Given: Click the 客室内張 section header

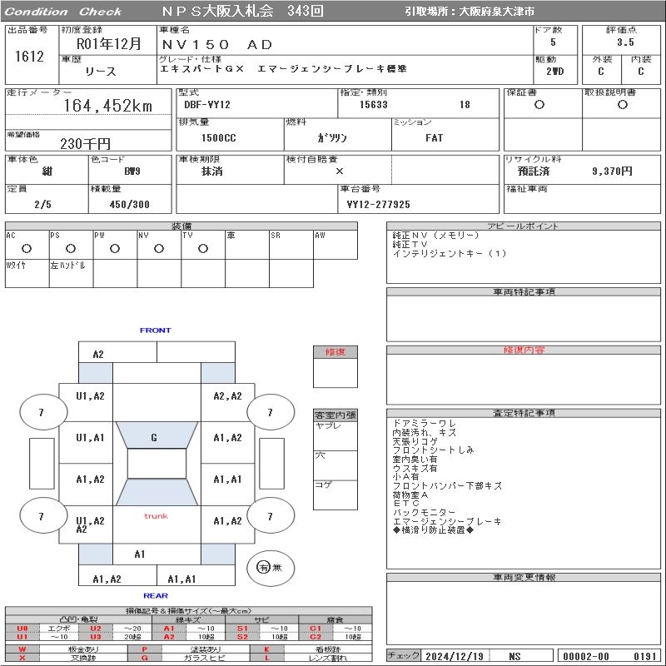Looking at the screenshot, I should [335, 415].
